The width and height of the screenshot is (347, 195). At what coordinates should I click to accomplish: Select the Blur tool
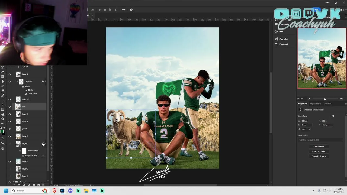click(3, 81)
